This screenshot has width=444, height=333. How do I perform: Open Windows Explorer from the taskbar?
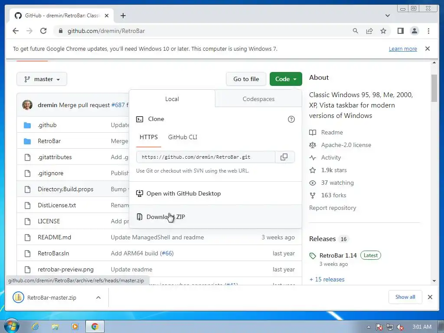tap(55, 327)
